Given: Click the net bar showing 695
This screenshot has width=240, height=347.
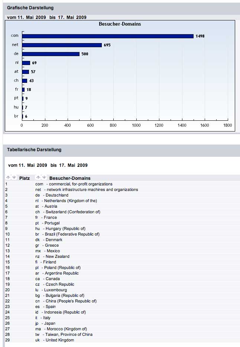Looking at the screenshot, I should [x=62, y=45].
